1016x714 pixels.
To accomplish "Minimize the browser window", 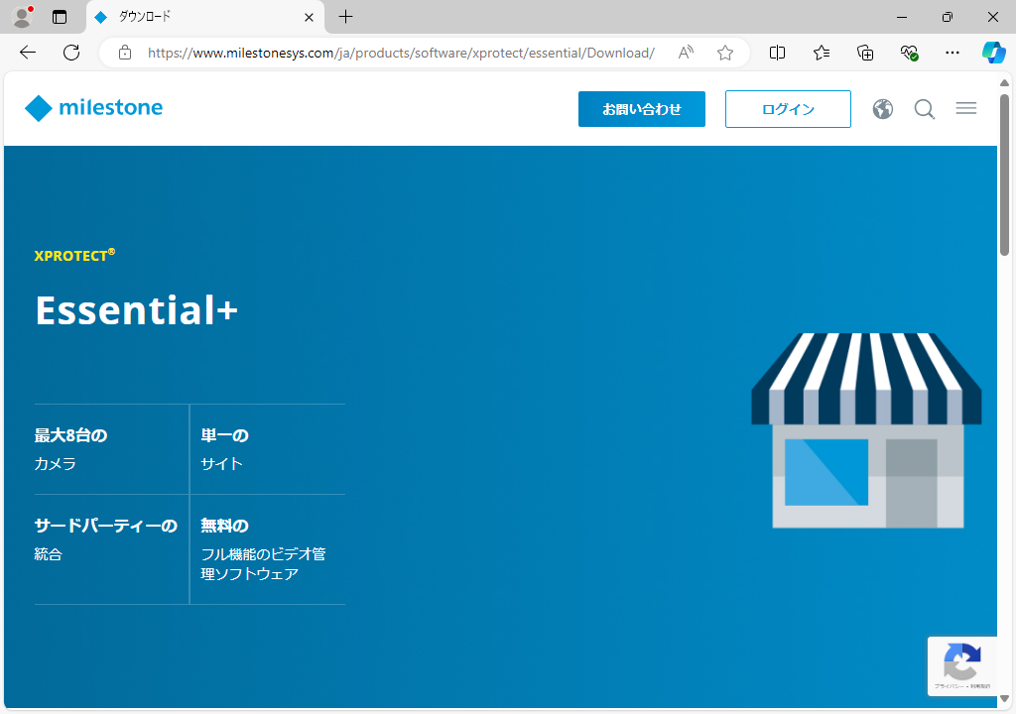I will point(901,17).
